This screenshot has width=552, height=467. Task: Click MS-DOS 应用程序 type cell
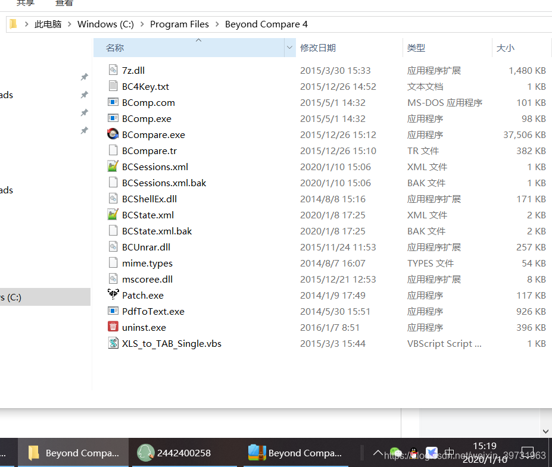coord(445,103)
